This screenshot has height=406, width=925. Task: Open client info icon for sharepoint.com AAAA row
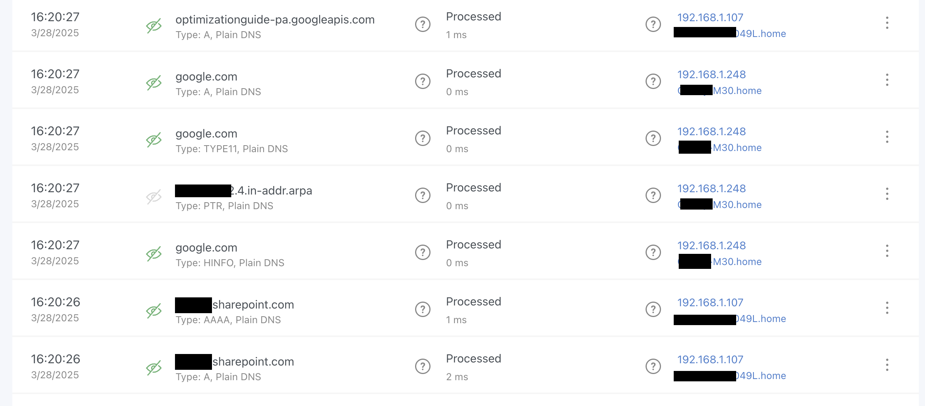tap(653, 310)
